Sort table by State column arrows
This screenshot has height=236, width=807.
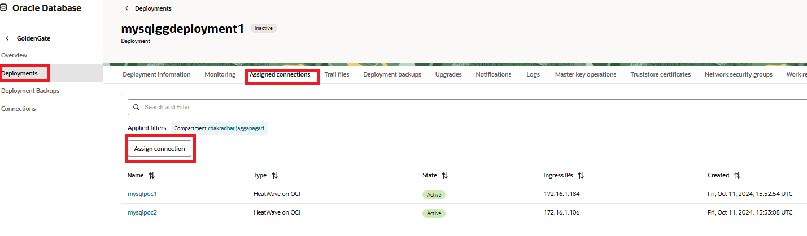tap(444, 176)
